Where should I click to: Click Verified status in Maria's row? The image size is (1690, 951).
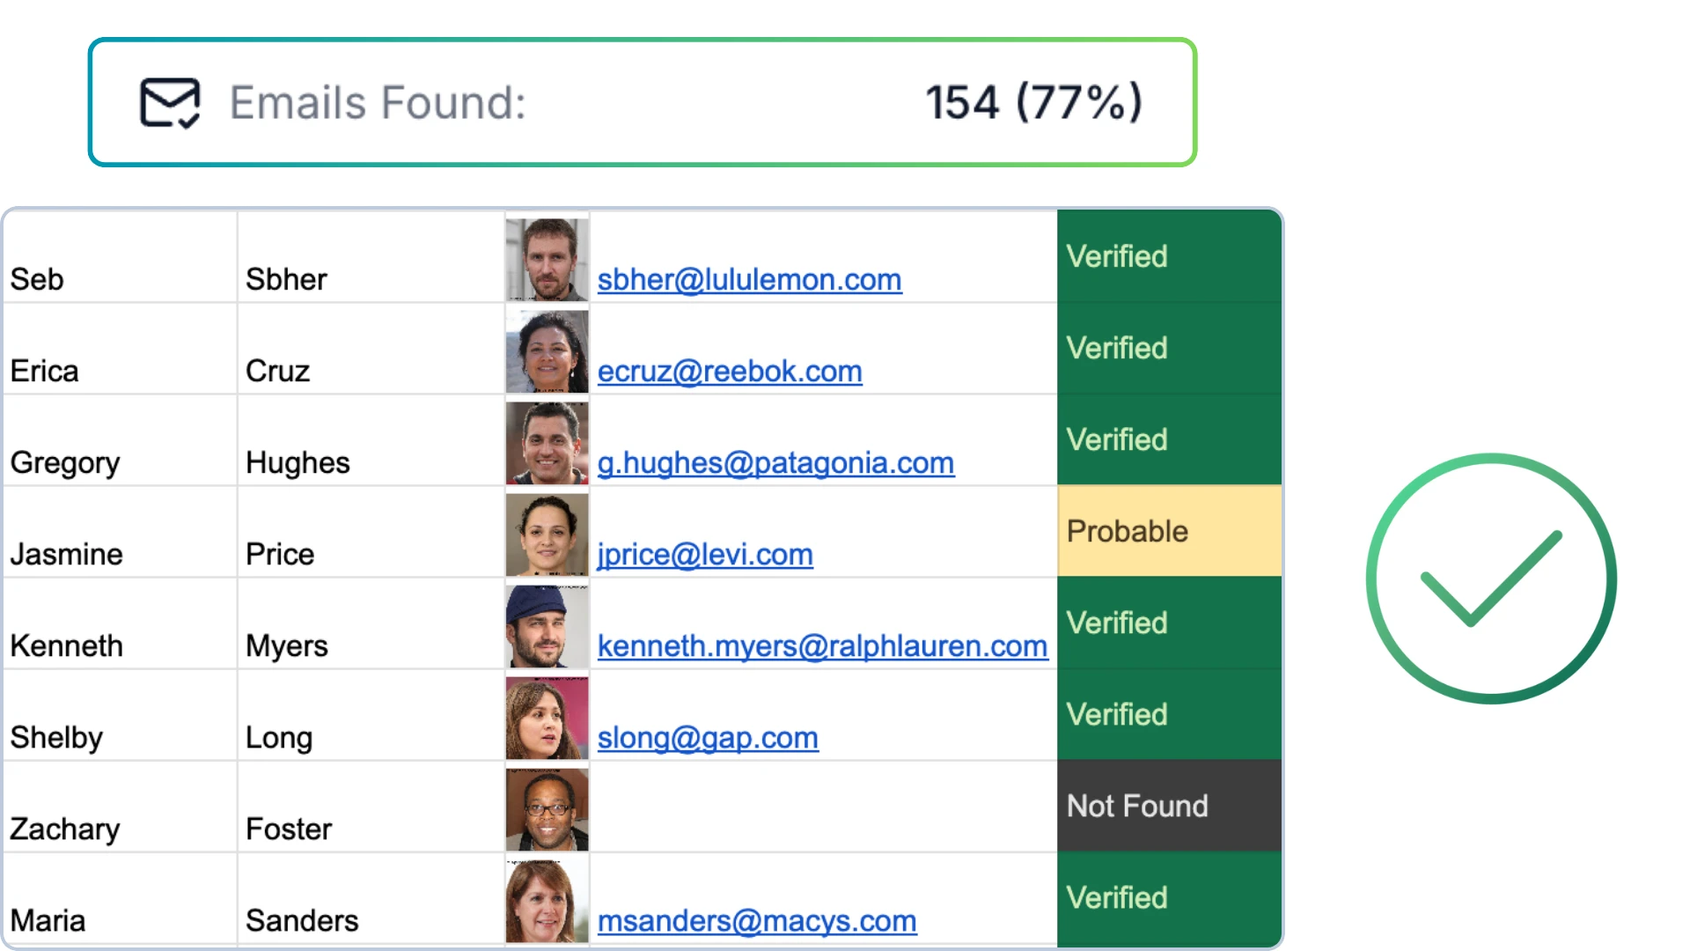[1169, 897]
